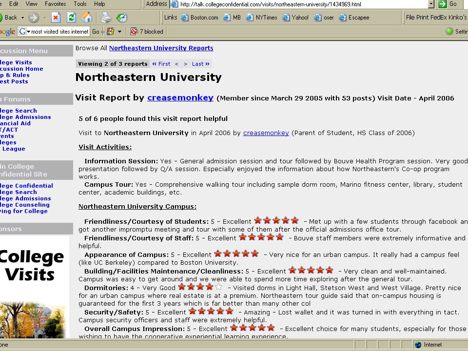Go to the previous report with '<'
The width and height of the screenshot is (468, 351).
click(176, 64)
